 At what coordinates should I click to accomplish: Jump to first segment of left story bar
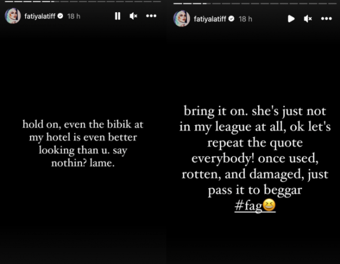(9, 2)
